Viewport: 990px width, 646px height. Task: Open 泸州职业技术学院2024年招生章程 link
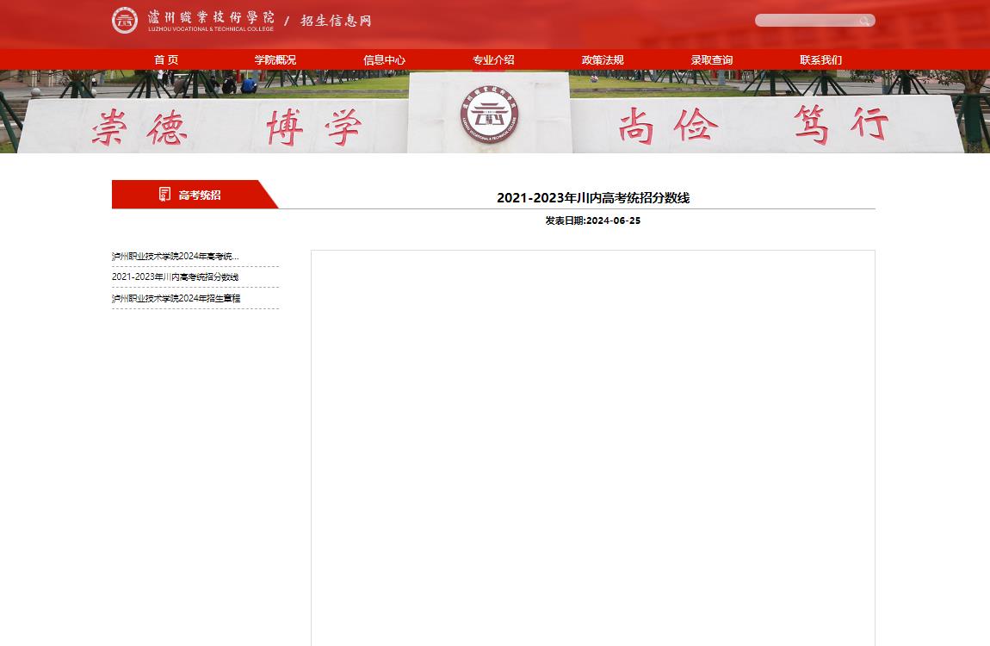pyautogui.click(x=176, y=298)
